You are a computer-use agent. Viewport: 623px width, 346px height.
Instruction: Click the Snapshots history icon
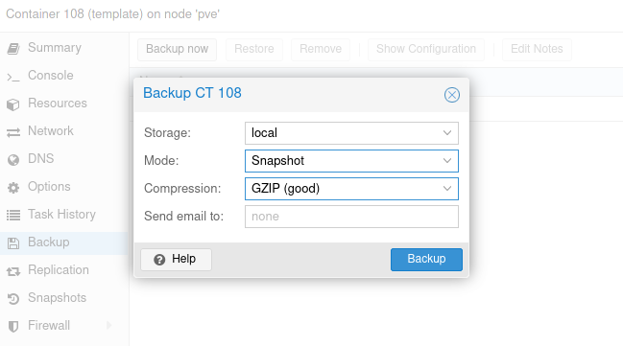(13, 298)
